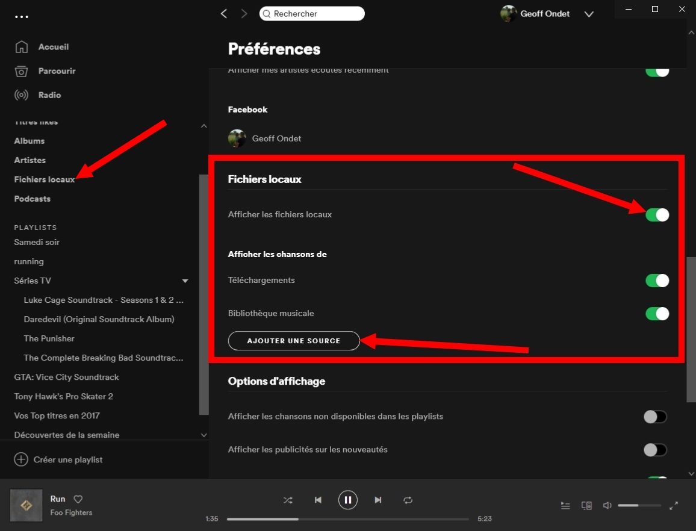Click Créer une playlist plus icon

tap(21, 459)
